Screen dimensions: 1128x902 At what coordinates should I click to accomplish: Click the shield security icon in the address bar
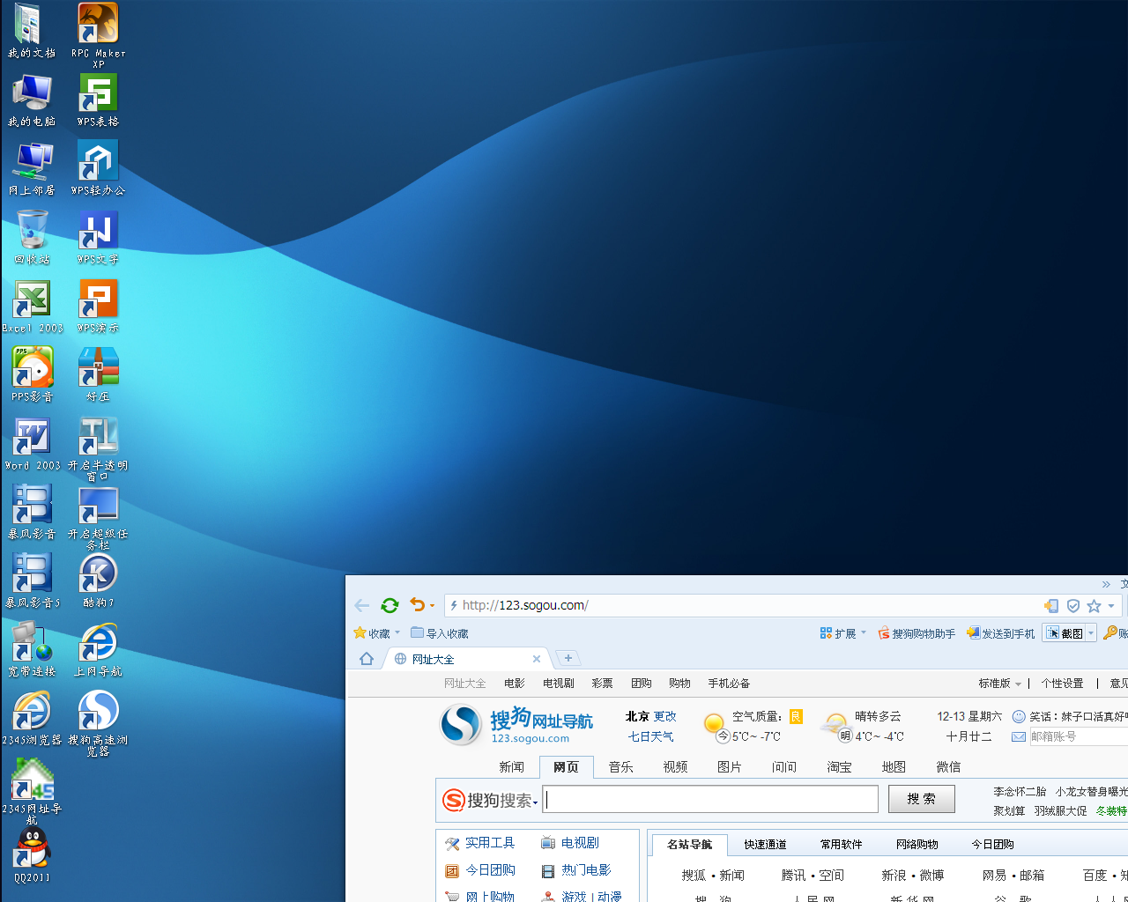pos(1073,606)
